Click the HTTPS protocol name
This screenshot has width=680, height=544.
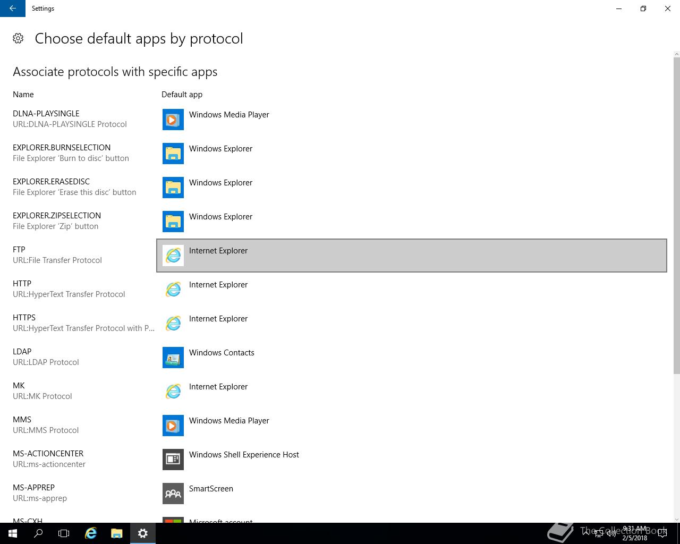click(24, 318)
